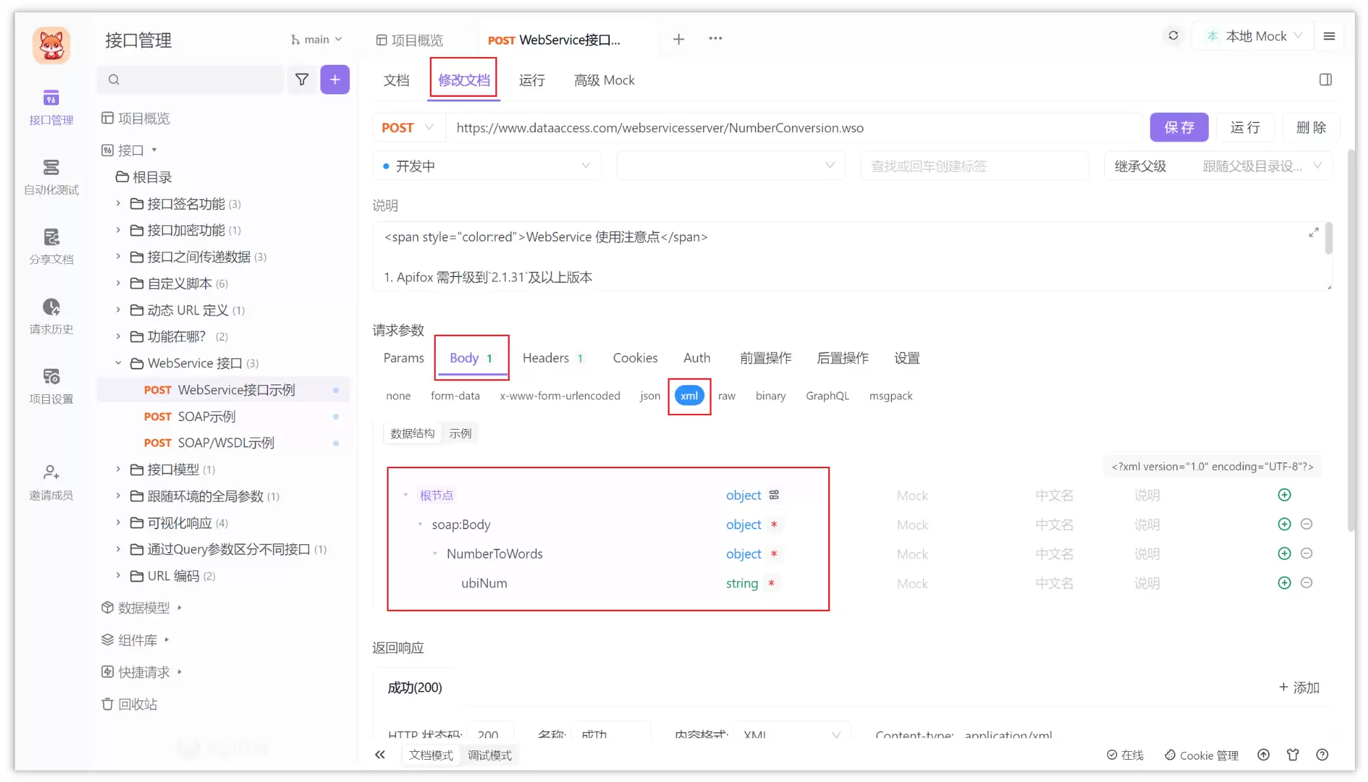Open the 继承父级 directory settings dropdown
The width and height of the screenshot is (1368, 782).
click(x=1219, y=166)
